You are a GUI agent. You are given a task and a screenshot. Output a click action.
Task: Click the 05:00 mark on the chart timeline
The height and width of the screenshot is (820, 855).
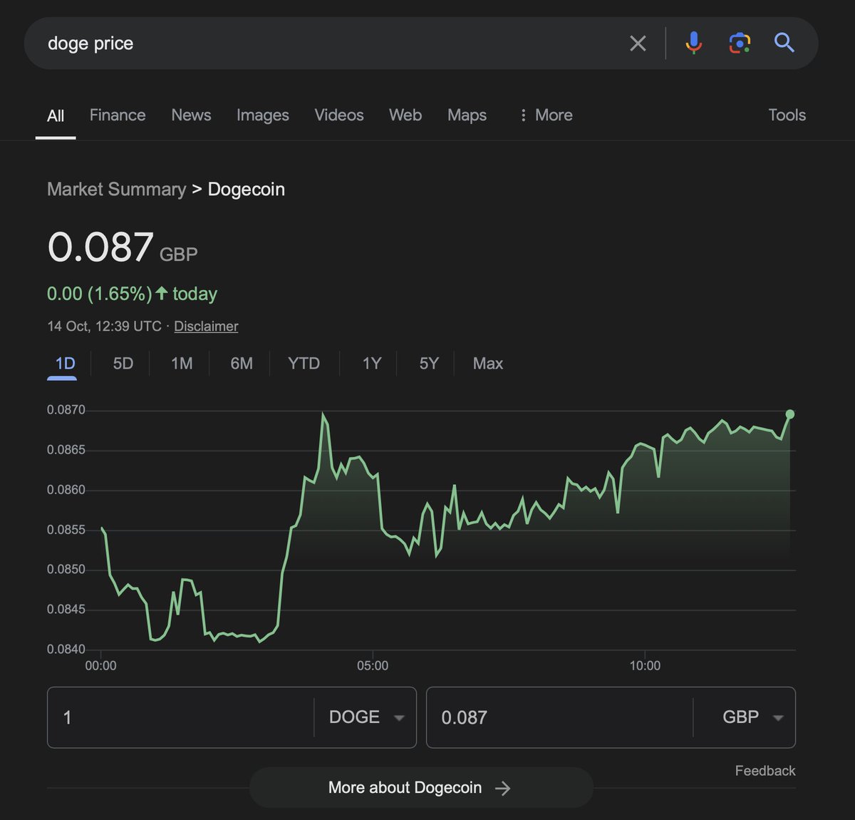tap(374, 665)
